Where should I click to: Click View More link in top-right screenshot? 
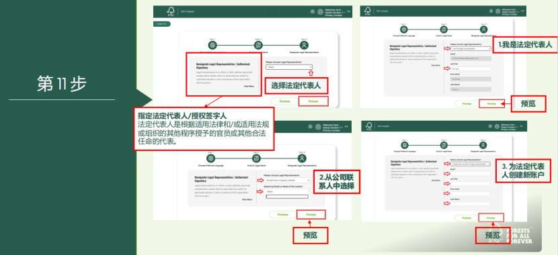pyautogui.click(x=436, y=65)
